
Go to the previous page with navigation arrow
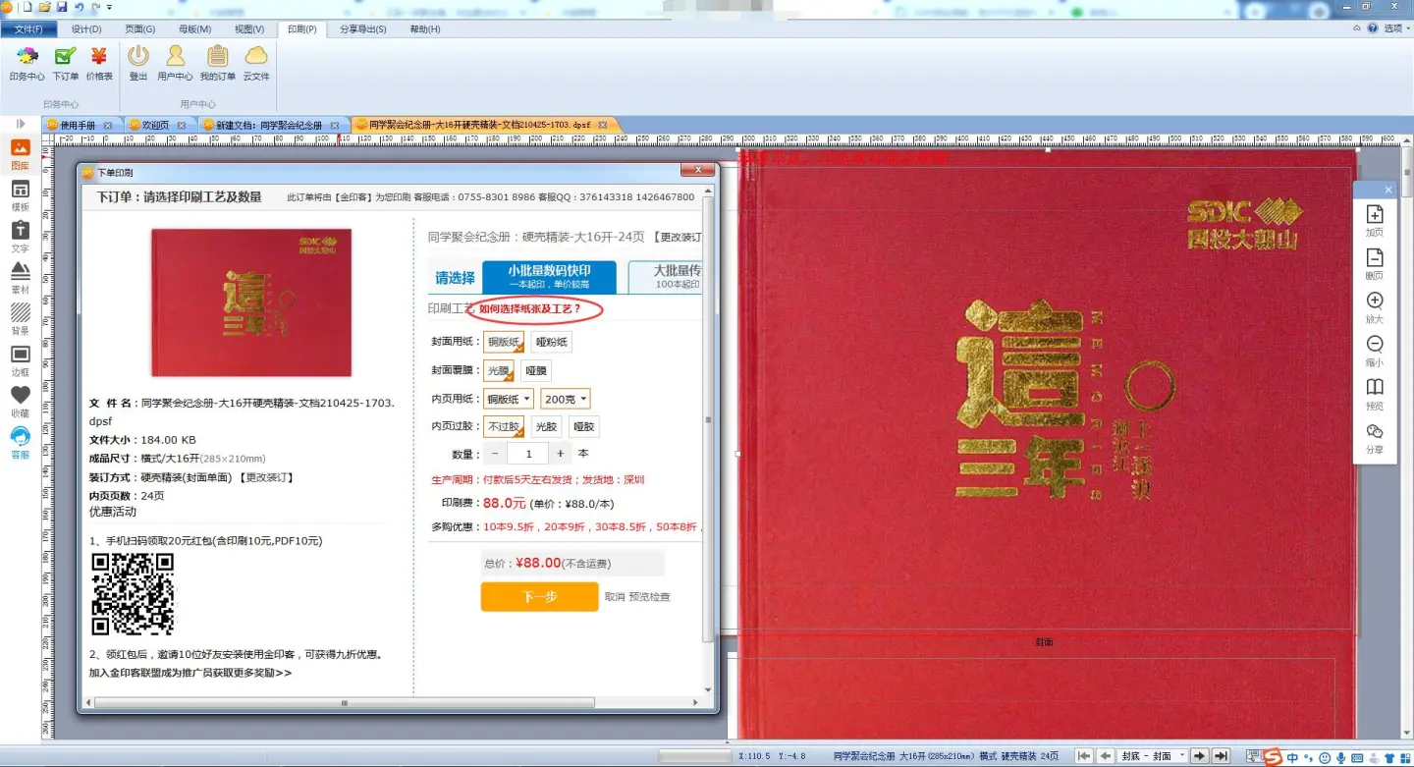coord(1106,756)
